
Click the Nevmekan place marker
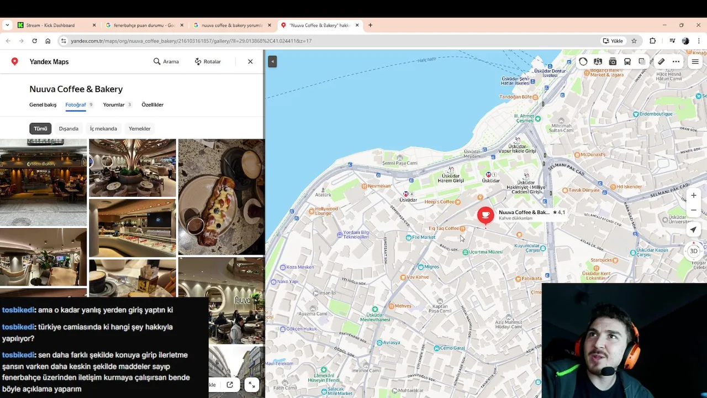coord(376,186)
